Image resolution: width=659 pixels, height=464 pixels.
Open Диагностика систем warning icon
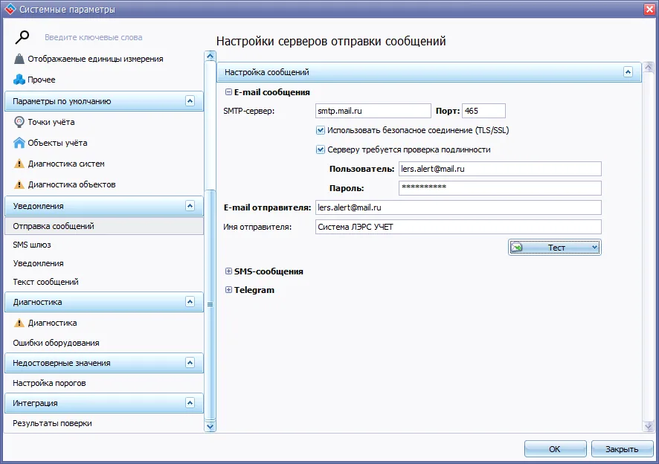[19, 164]
